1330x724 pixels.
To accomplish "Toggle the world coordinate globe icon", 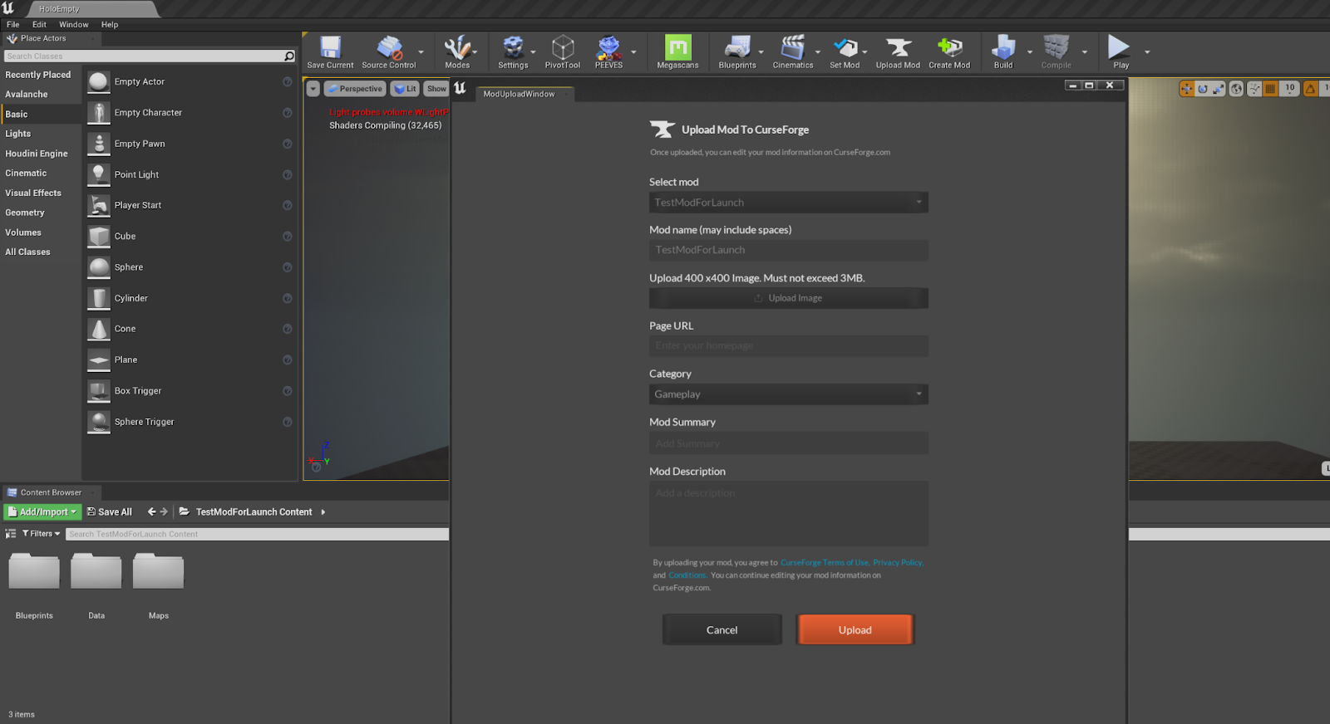I will [1237, 89].
